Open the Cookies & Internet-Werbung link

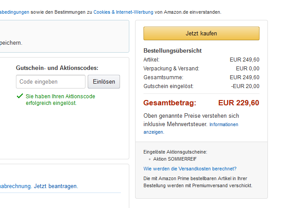124,12
